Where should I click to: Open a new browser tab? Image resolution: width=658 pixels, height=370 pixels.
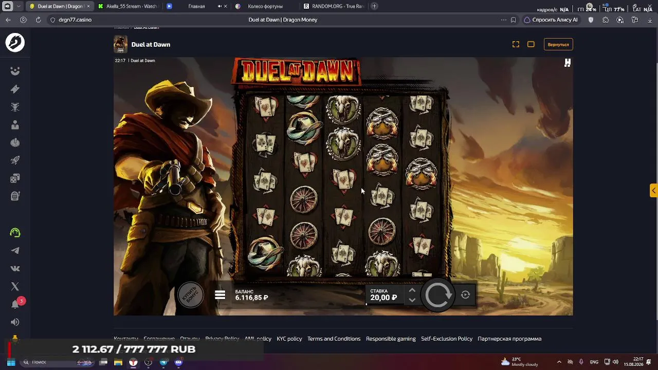(374, 6)
